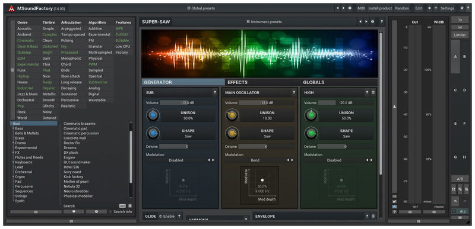This screenshot has height=229, width=475.
Task: Open main help question mark icon
Action: [x=468, y=8]
